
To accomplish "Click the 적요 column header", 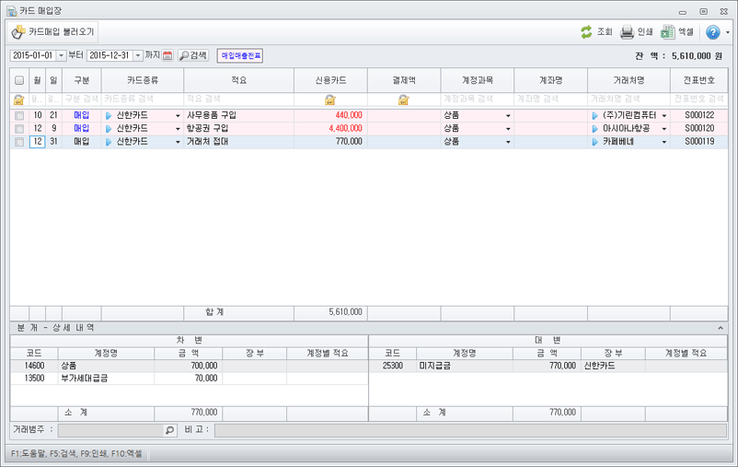I will [238, 80].
